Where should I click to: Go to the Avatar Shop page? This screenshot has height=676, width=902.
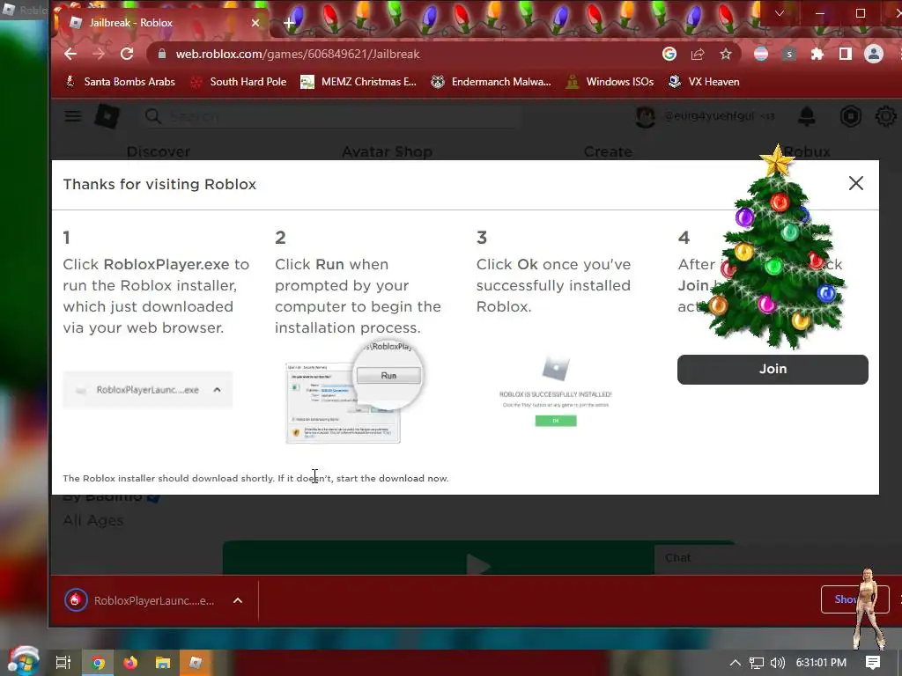point(388,151)
